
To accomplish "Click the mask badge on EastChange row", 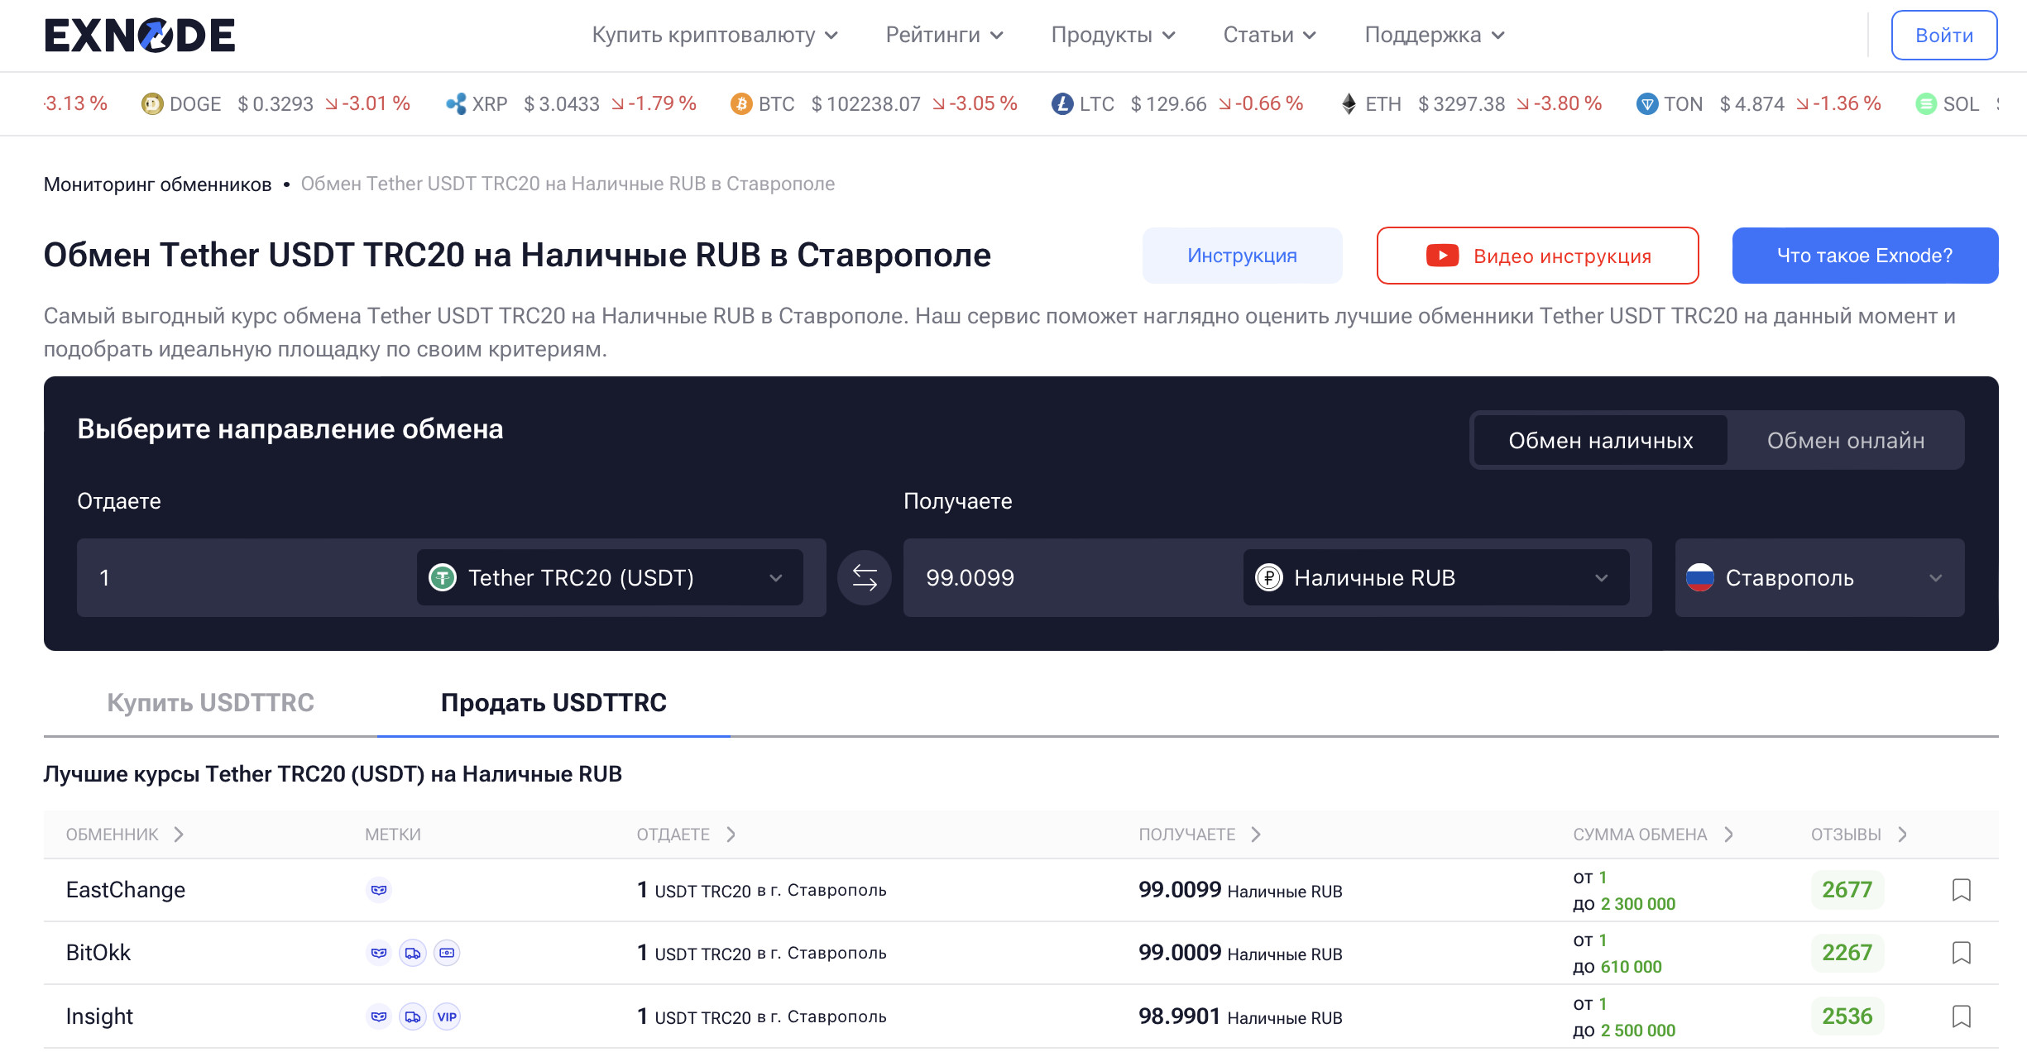I will click(x=379, y=890).
